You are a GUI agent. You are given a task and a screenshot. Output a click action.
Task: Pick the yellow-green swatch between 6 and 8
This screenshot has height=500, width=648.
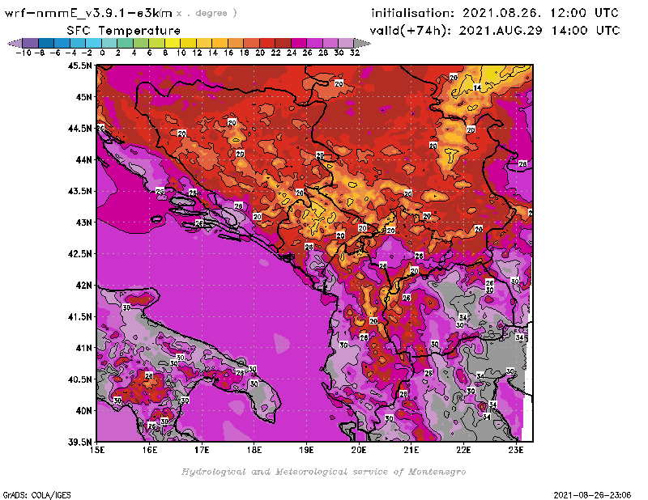pyautogui.click(x=156, y=43)
